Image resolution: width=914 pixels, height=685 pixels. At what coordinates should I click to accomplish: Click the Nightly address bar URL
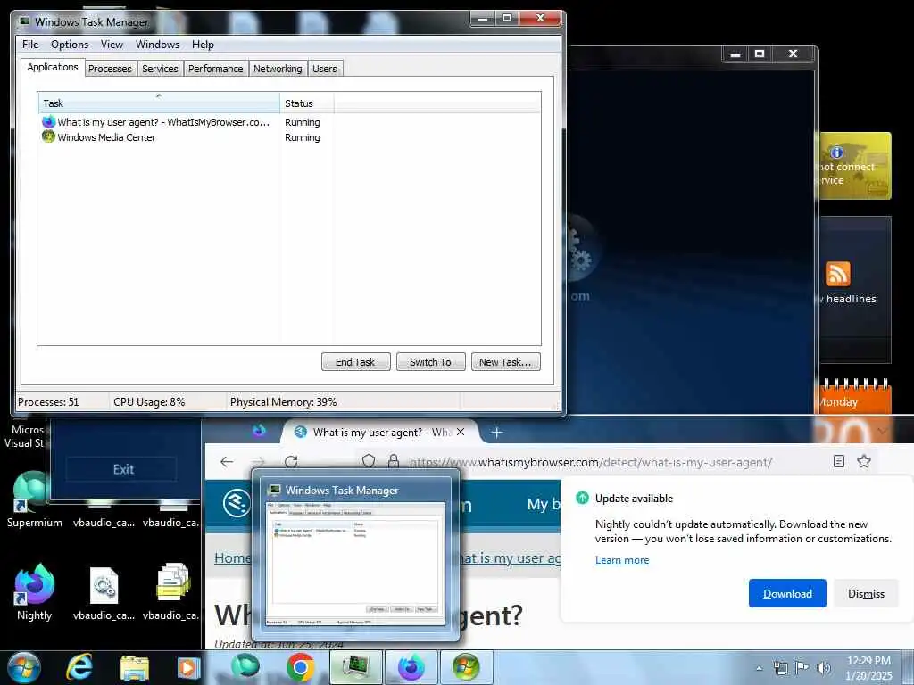(x=591, y=463)
